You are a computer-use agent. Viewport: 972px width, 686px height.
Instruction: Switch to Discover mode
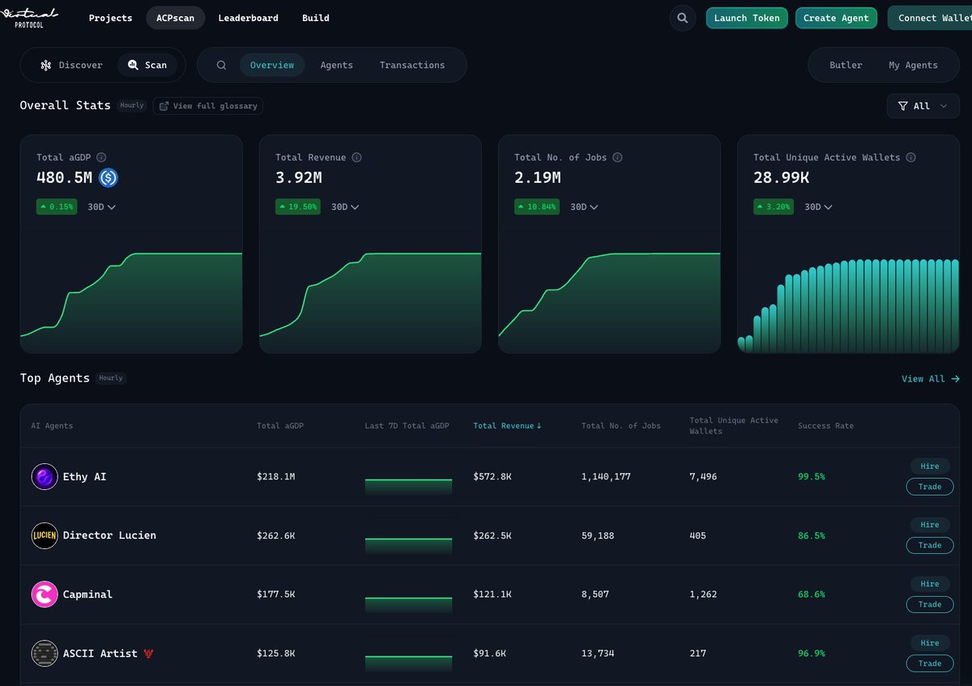[x=71, y=65]
